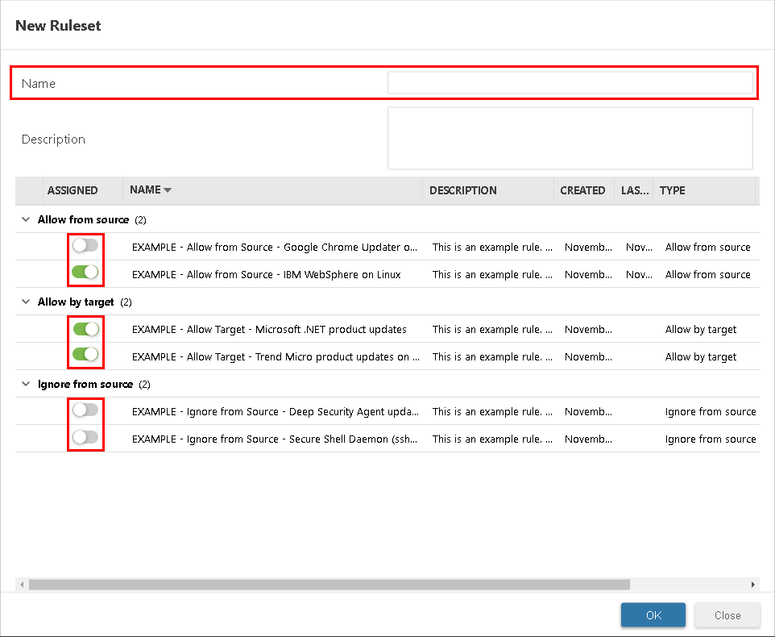Click the CREATED column header
Viewport: 775px width, 637px height.
pyautogui.click(x=582, y=190)
